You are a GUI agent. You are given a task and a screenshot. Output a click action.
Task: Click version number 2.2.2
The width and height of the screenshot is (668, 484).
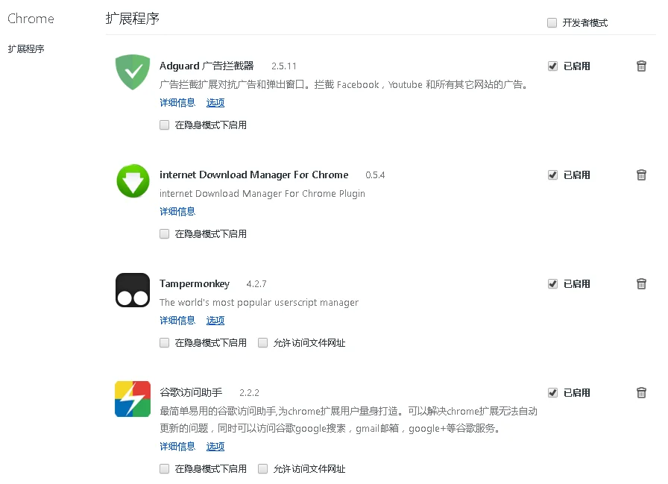249,393
